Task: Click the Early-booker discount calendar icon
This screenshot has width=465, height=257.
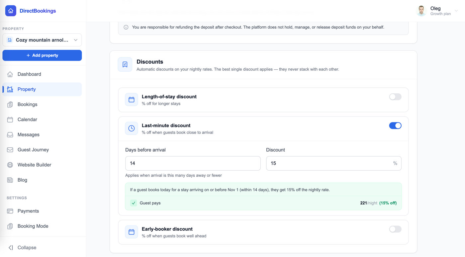Action: [x=132, y=232]
